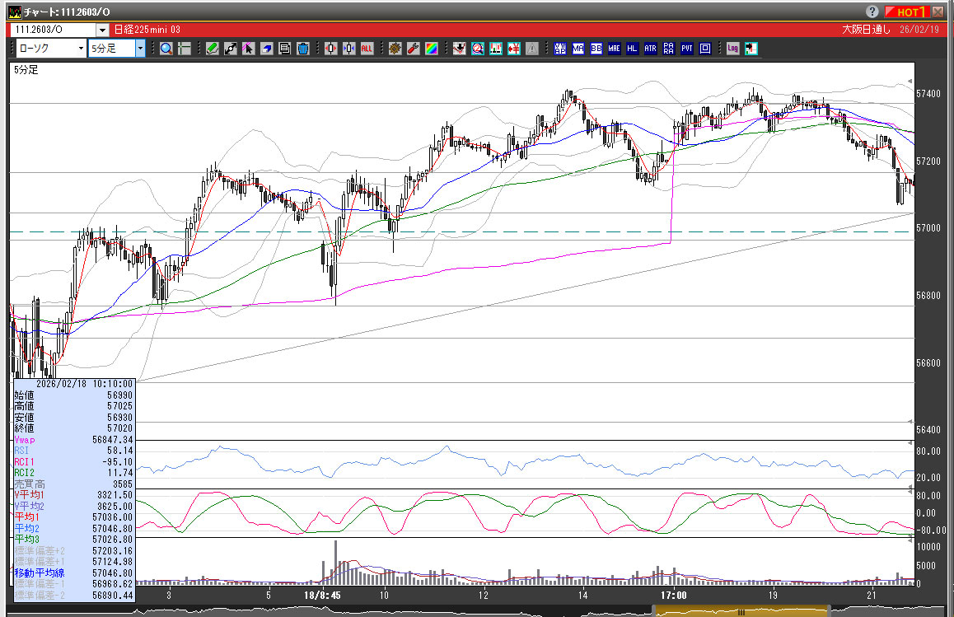
Task: Open the symbol code dropdown arrow
Action: pyautogui.click(x=102, y=30)
